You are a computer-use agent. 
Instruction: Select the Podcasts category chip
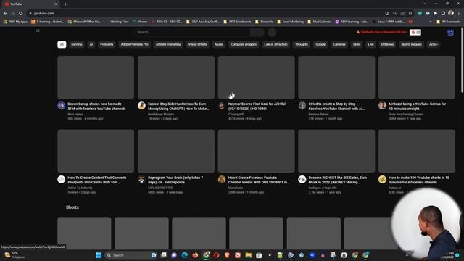(x=107, y=44)
